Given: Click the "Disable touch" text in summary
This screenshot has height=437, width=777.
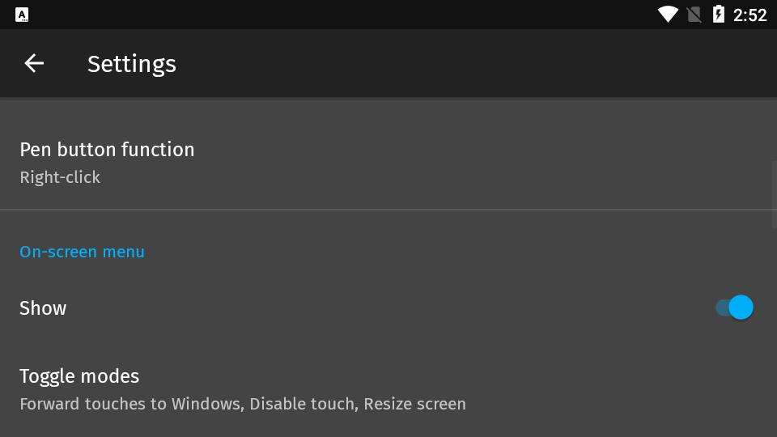Looking at the screenshot, I should [303, 404].
